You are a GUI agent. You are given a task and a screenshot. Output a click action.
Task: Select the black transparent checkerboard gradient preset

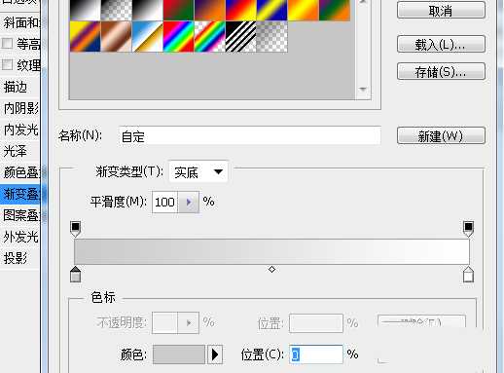click(117, 10)
